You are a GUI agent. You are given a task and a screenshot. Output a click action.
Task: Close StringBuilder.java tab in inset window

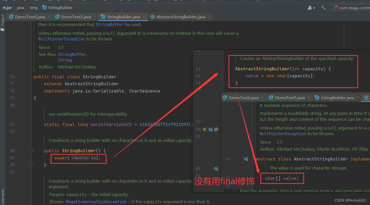(x=358, y=98)
